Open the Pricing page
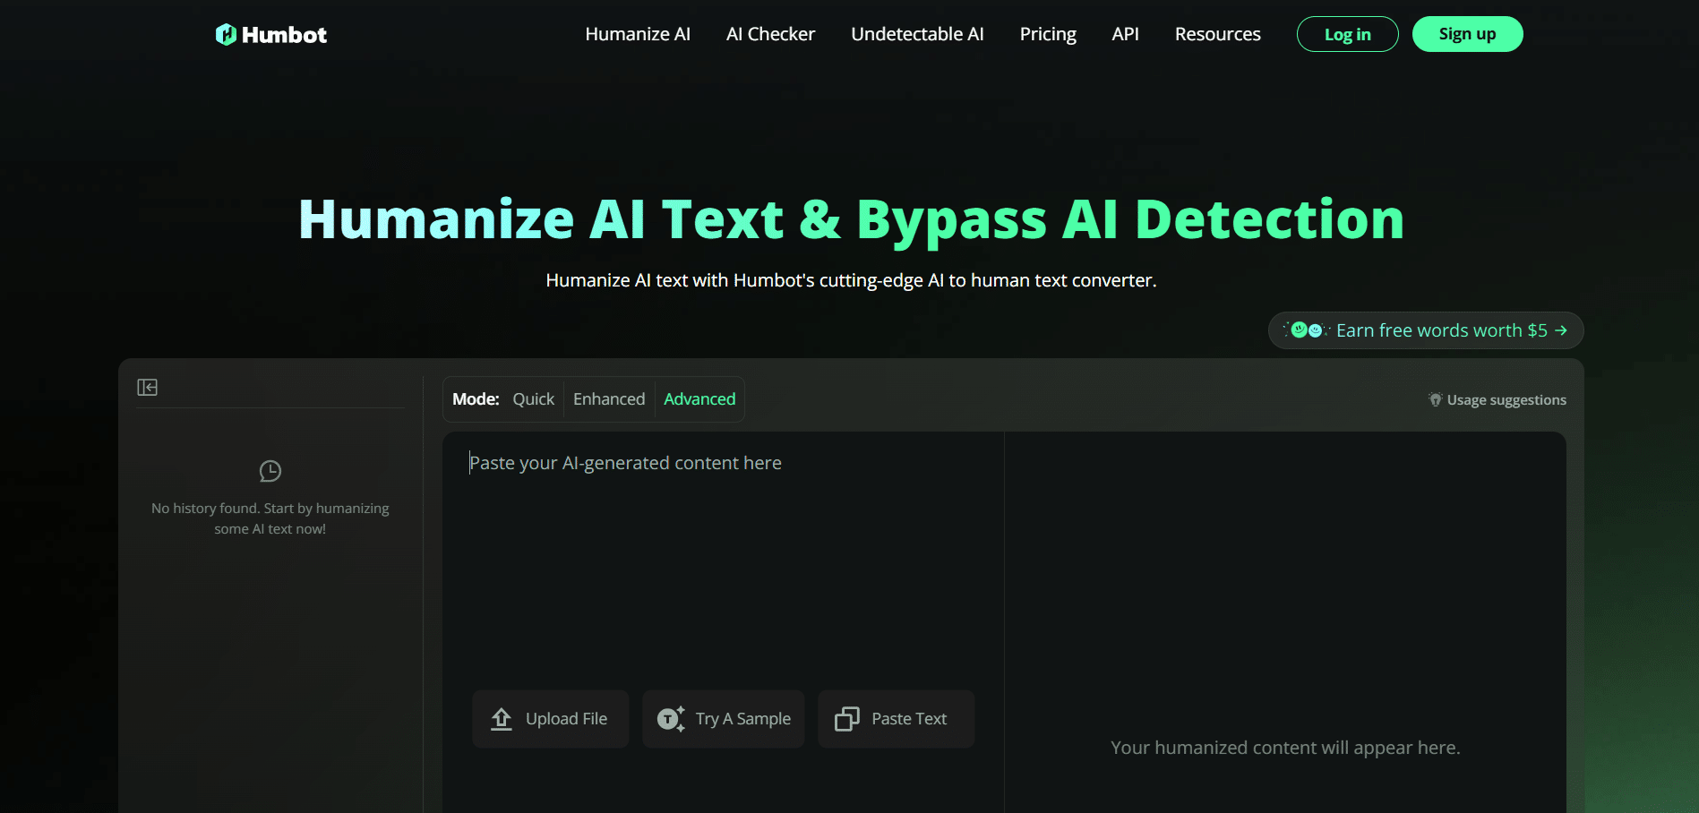 pos(1047,34)
